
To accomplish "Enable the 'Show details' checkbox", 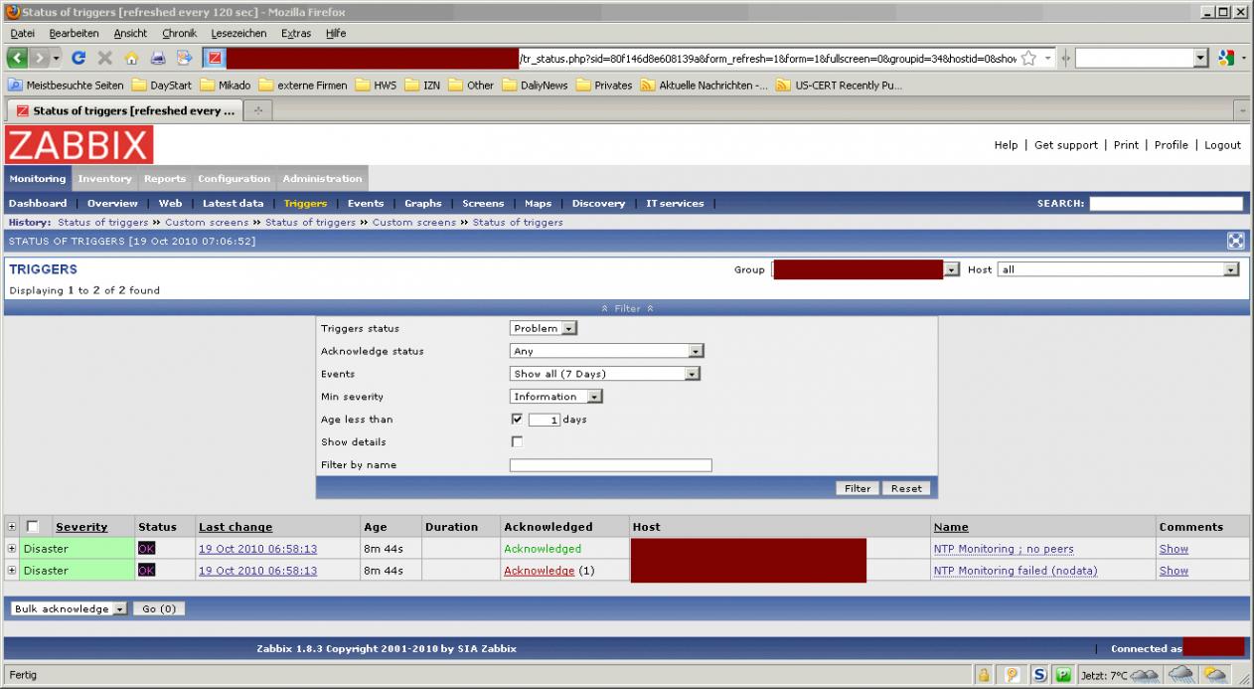I will pos(516,442).
